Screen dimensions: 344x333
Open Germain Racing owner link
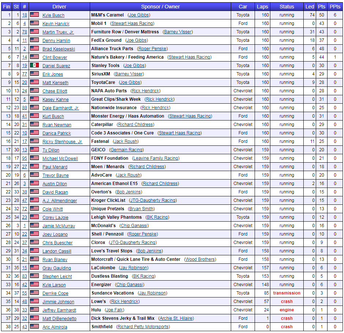127,150
